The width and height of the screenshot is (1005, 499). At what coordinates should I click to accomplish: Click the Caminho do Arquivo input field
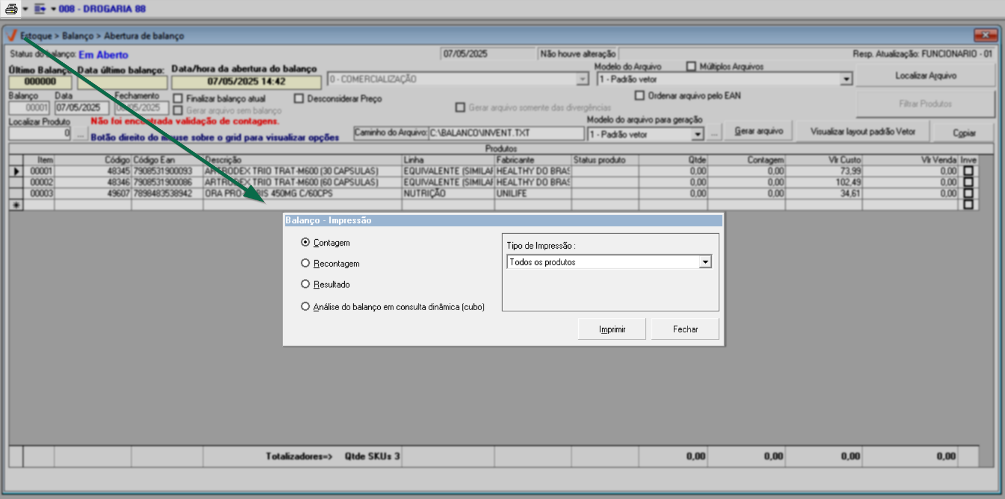tap(506, 133)
